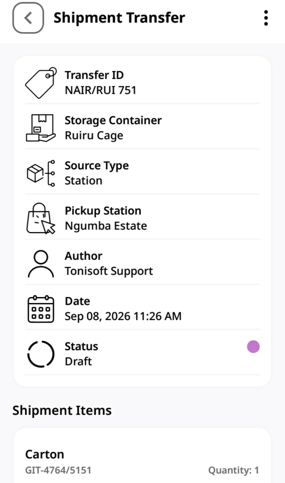Click the Source Type cube icon
This screenshot has width=285, height=483.
tap(41, 173)
